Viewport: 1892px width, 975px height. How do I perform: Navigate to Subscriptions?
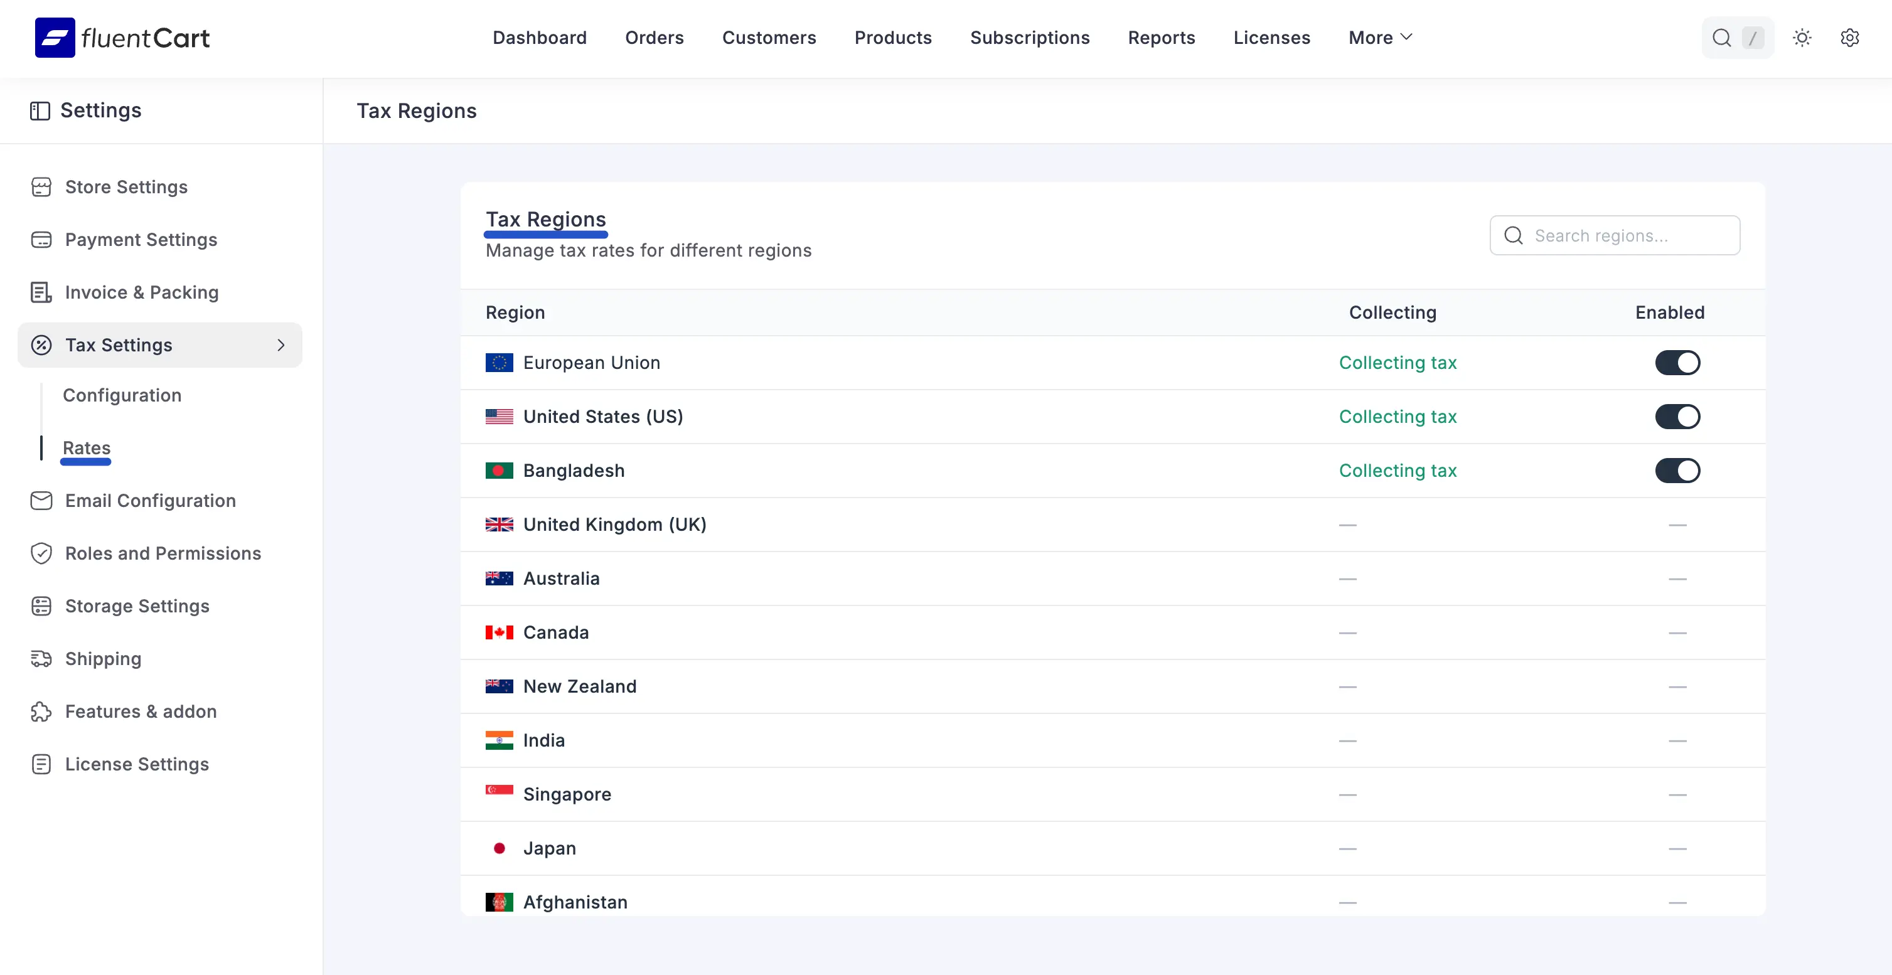[1029, 38]
